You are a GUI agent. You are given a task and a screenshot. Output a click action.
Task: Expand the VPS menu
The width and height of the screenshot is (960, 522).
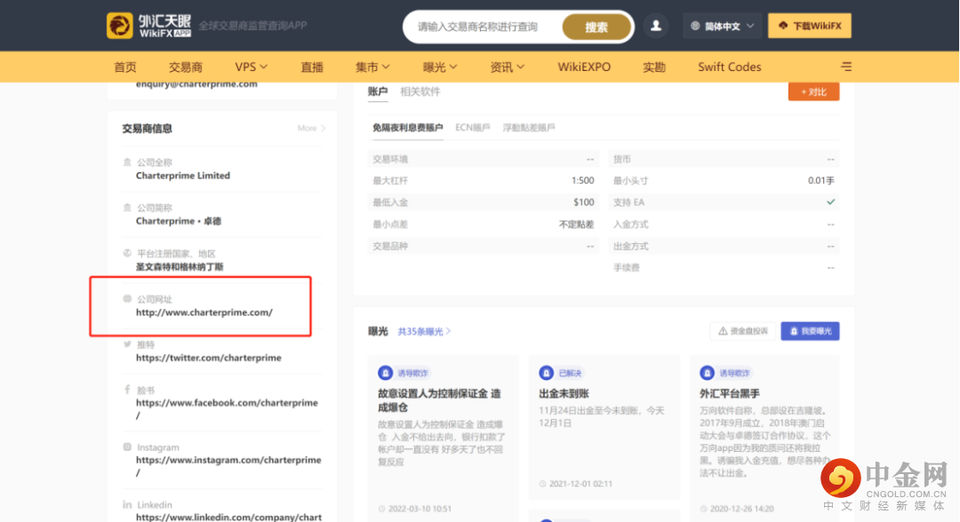(251, 67)
